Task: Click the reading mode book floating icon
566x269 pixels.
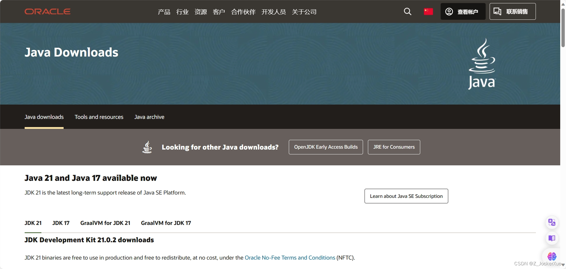Action: coord(552,238)
